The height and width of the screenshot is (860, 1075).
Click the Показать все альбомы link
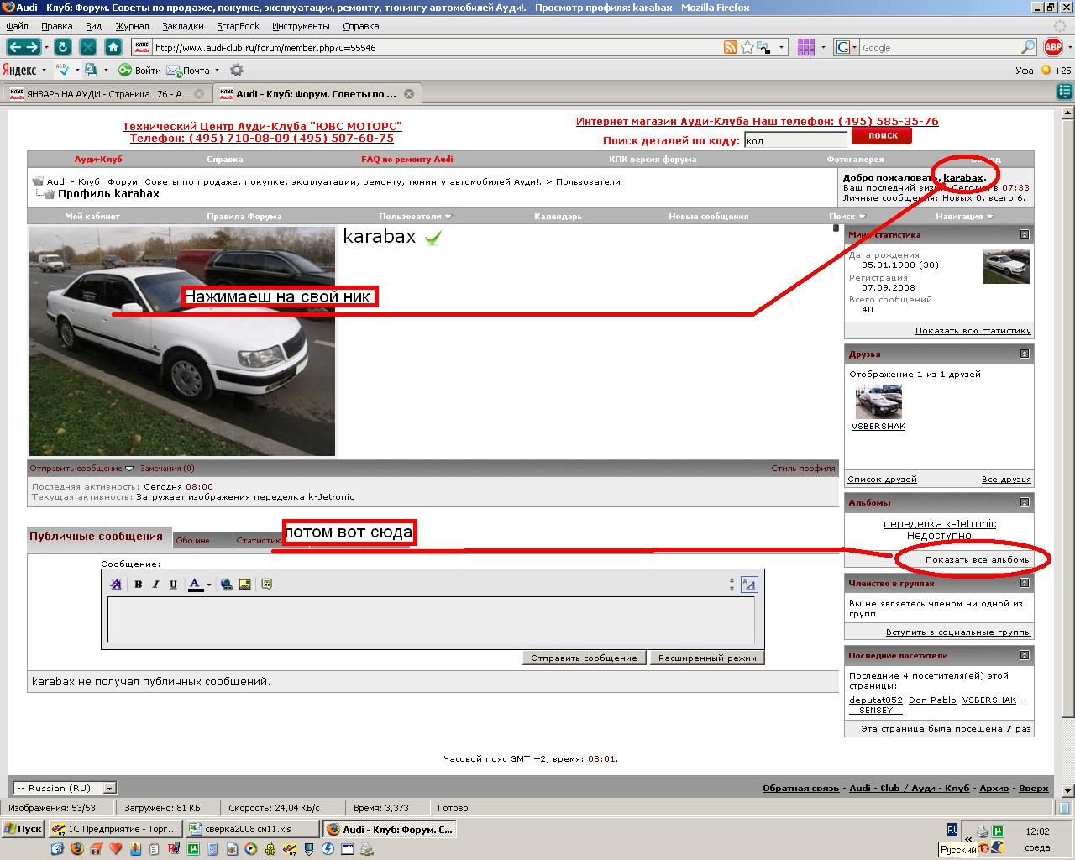click(x=978, y=559)
